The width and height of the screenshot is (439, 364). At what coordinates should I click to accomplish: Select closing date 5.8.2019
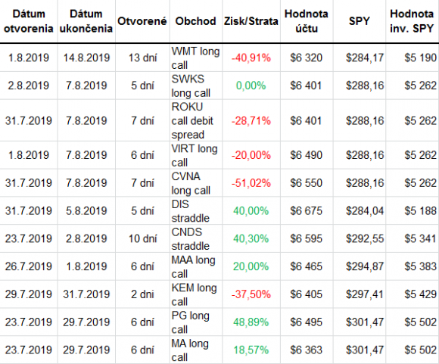[x=86, y=211]
